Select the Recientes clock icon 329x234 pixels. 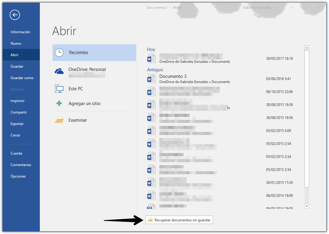coord(59,53)
